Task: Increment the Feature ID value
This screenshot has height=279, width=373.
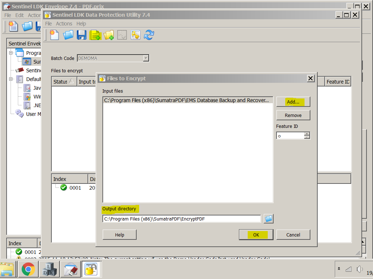Action: pyautogui.click(x=307, y=134)
